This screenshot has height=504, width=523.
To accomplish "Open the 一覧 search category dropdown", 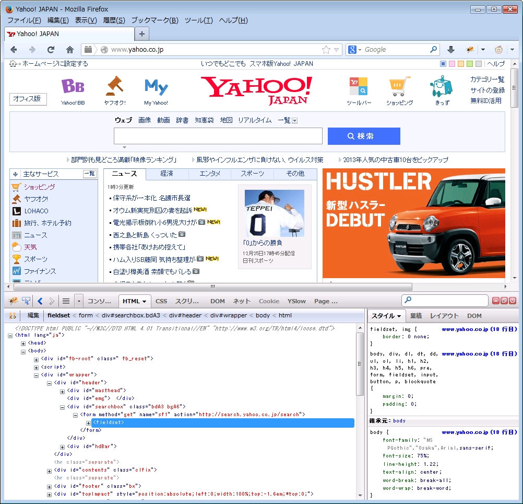I will [295, 121].
